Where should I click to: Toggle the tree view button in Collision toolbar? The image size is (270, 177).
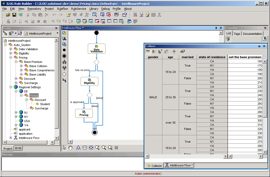[x=160, y=52]
